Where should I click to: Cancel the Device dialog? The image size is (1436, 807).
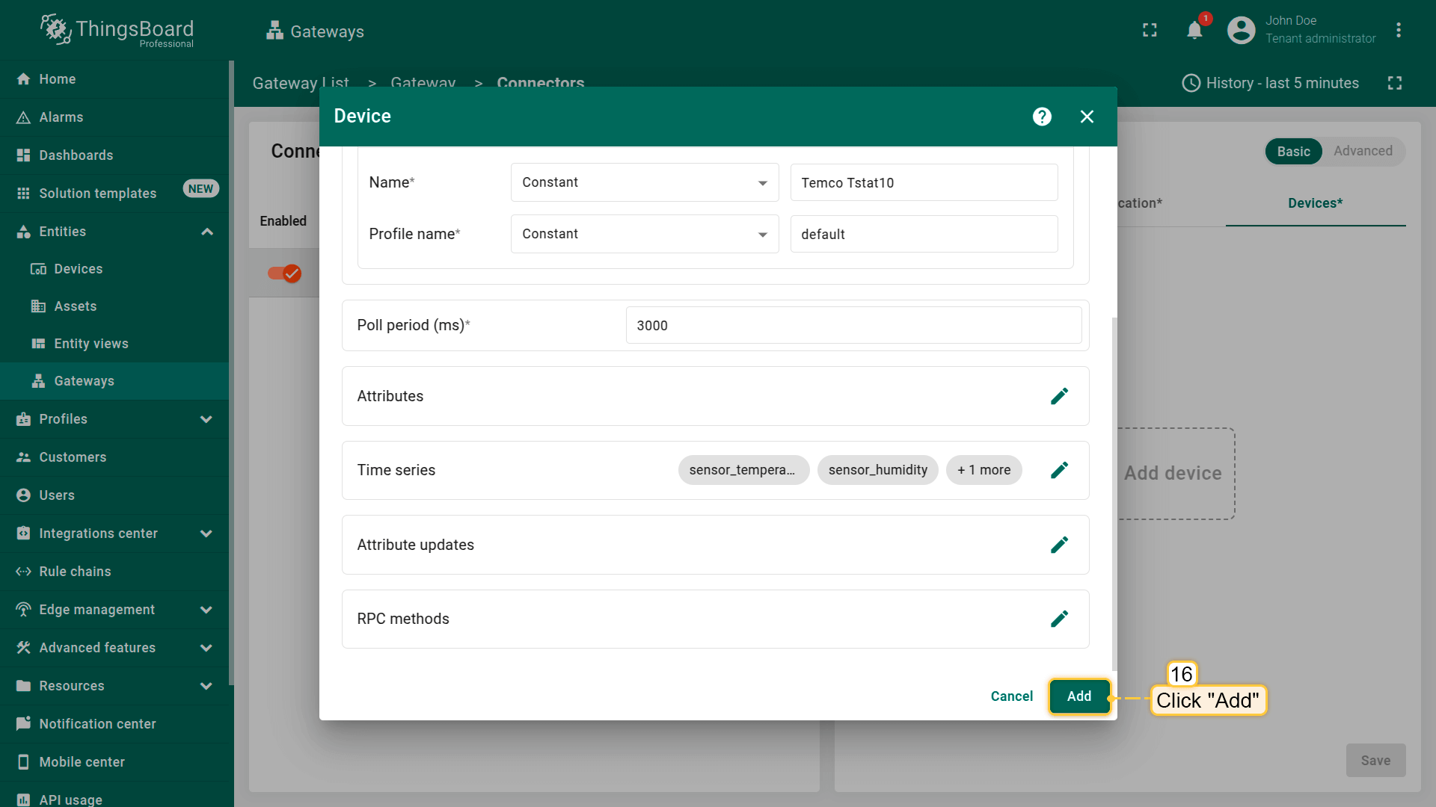[x=1011, y=696]
